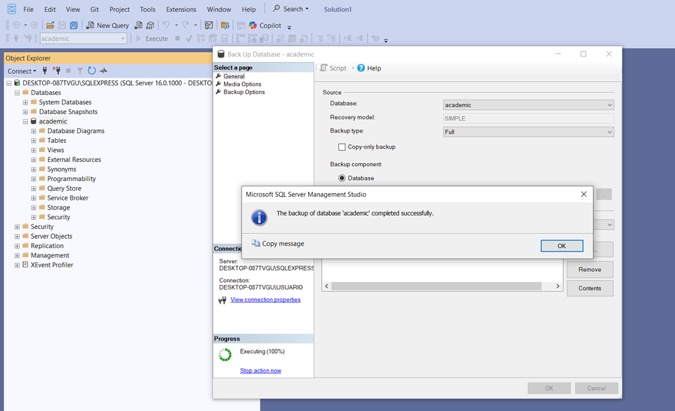Click the Refresh icon in Object Explorer
675x411 pixels.
[92, 70]
